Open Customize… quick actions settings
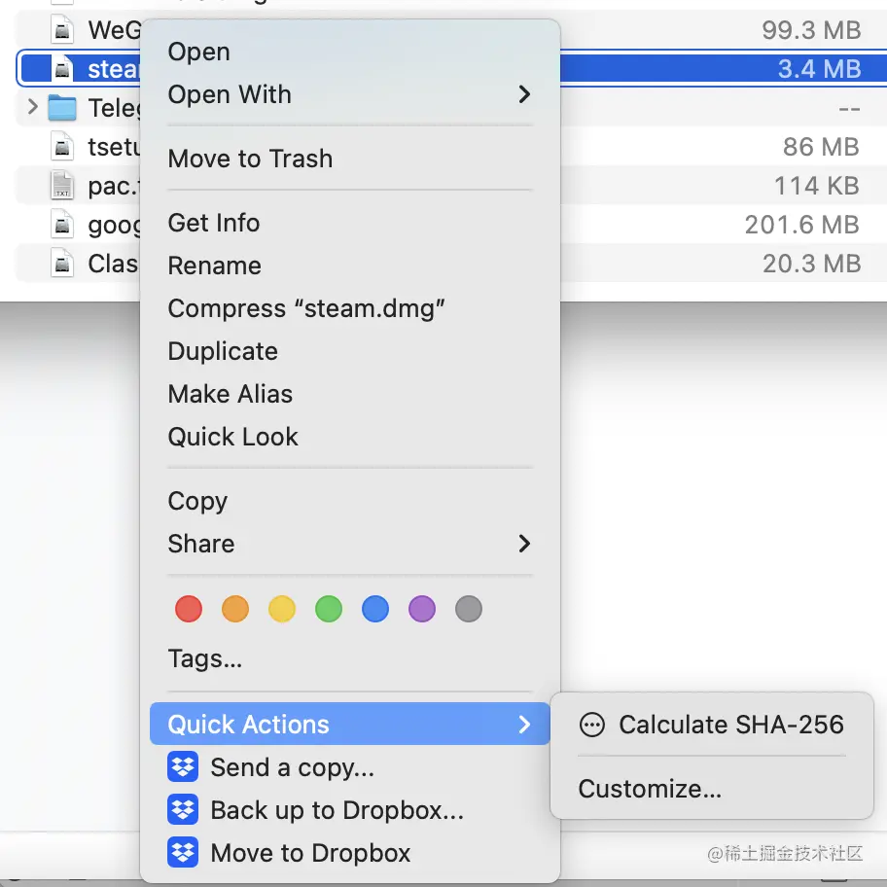 pos(650,789)
